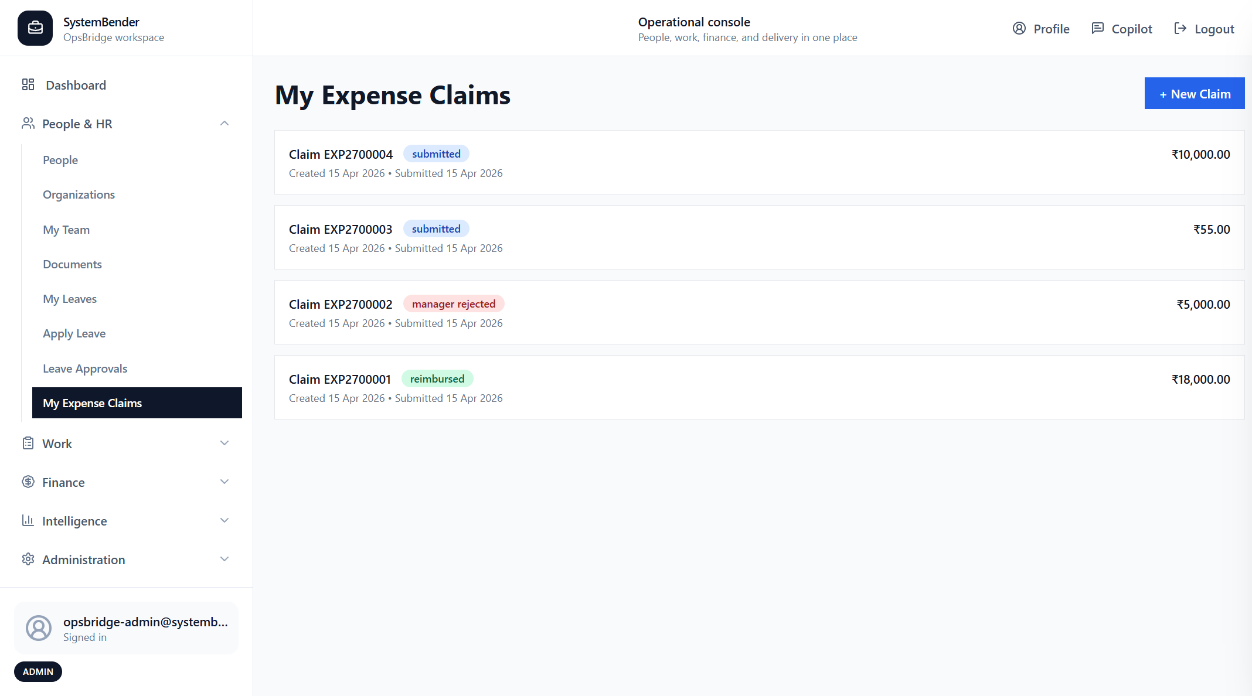
Task: Click the Dashboard grid icon
Action: 28,85
